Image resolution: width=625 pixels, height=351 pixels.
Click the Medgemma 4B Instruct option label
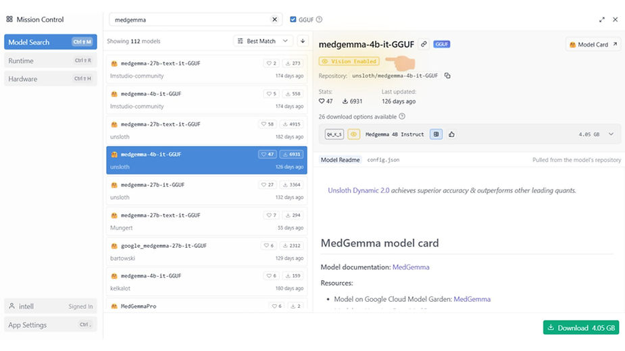[x=395, y=134]
